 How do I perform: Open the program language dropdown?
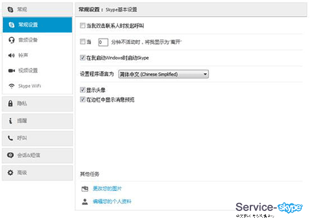(x=164, y=74)
